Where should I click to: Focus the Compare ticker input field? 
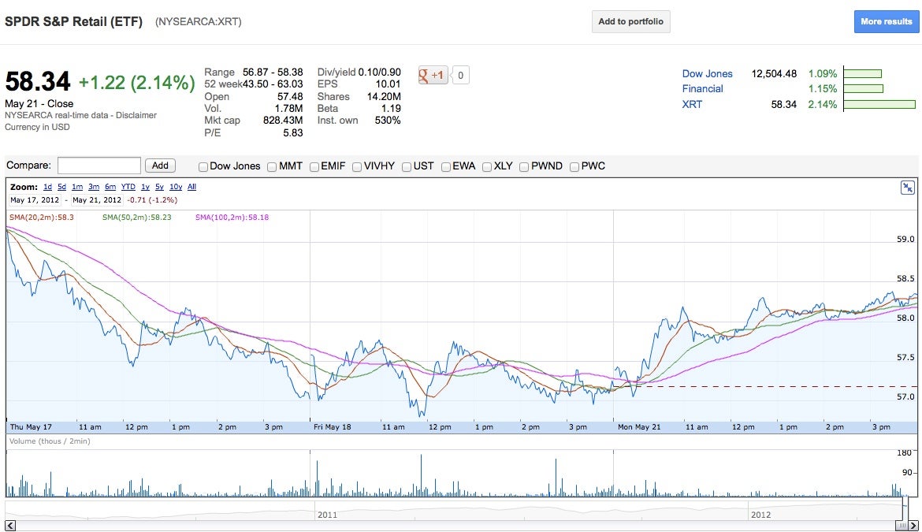(x=99, y=166)
